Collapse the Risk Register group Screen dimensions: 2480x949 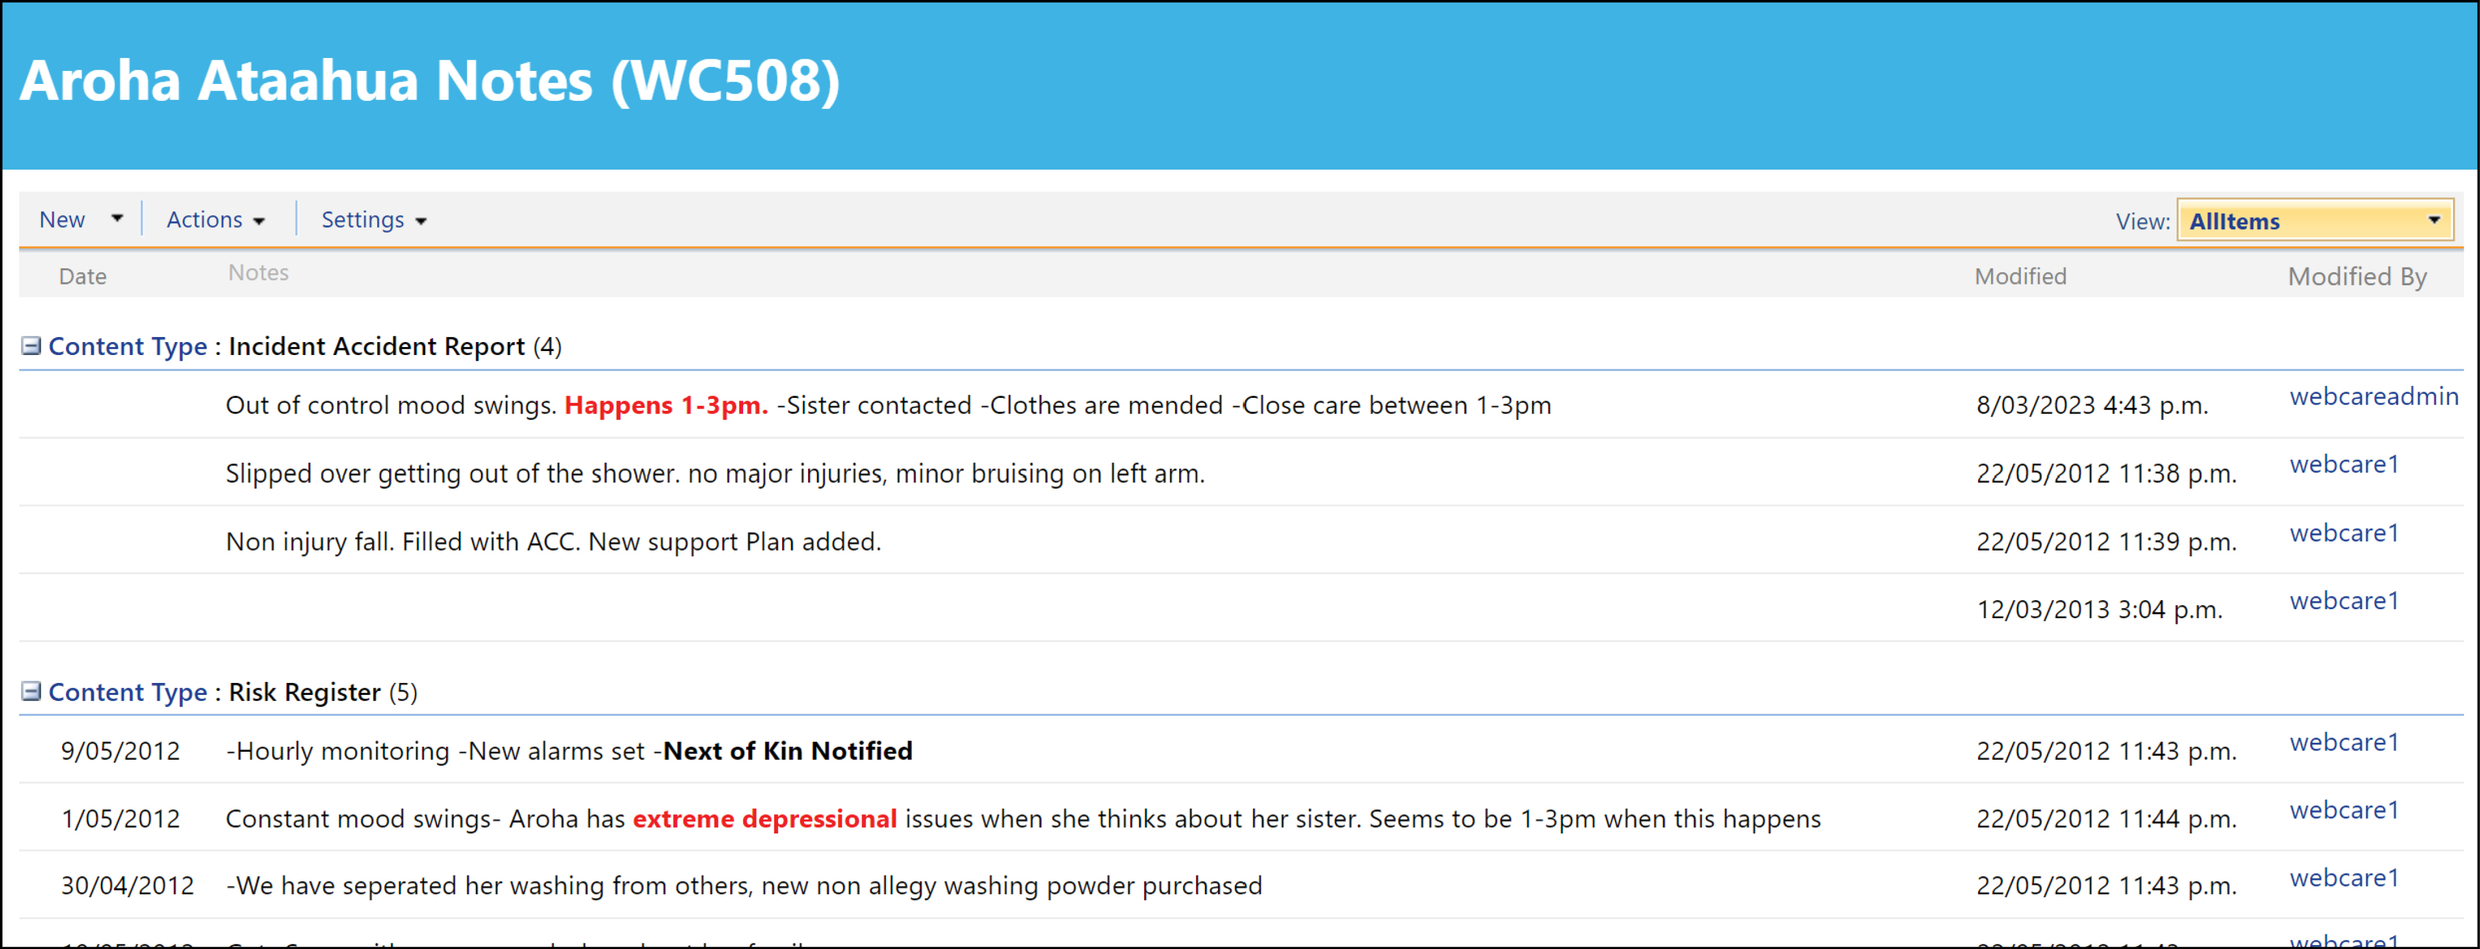31,691
